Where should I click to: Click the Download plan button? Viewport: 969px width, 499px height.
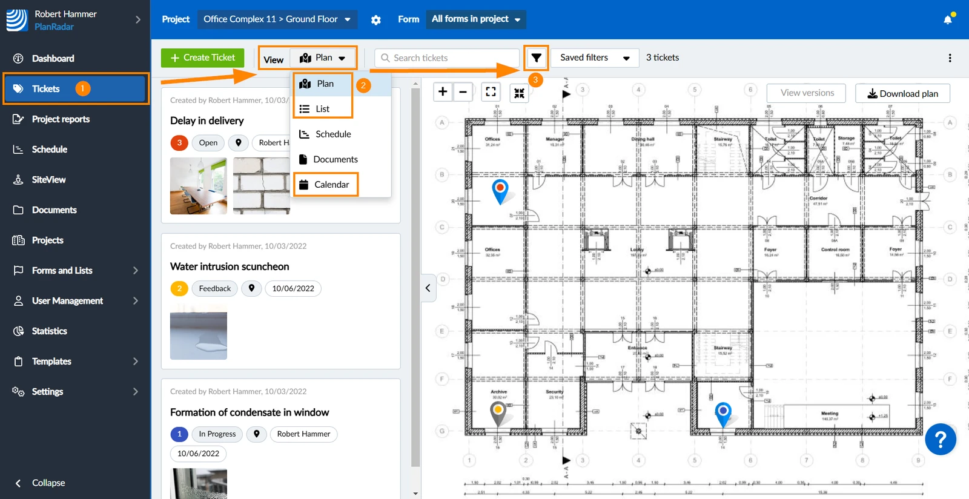(902, 93)
